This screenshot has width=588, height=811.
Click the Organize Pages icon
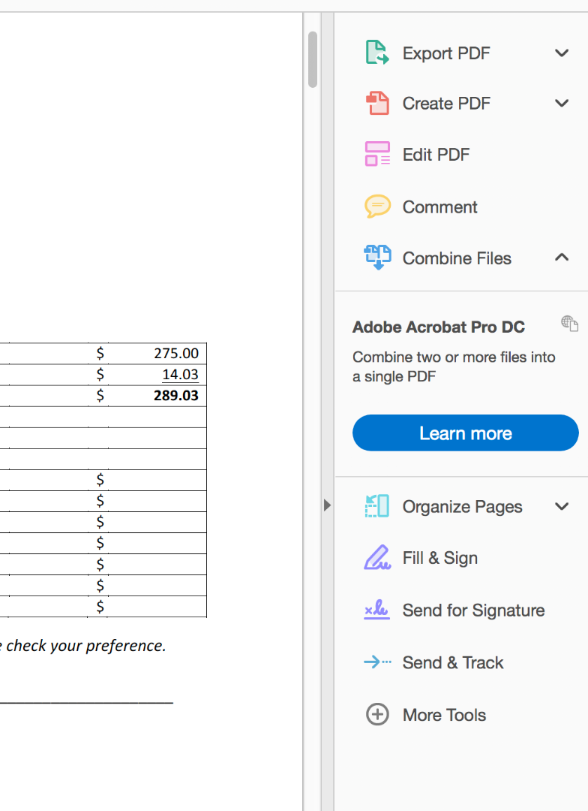377,506
